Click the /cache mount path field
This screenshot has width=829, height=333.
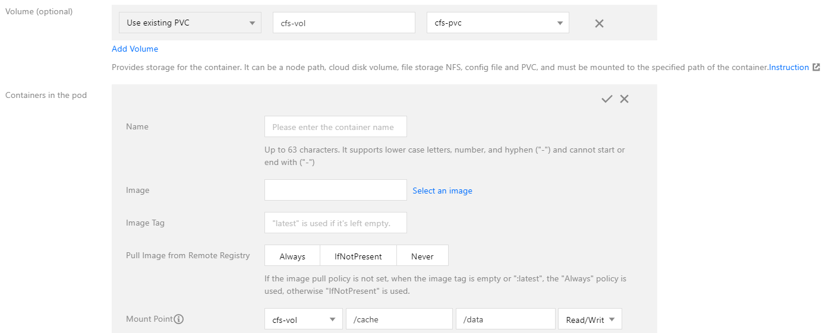coord(399,319)
